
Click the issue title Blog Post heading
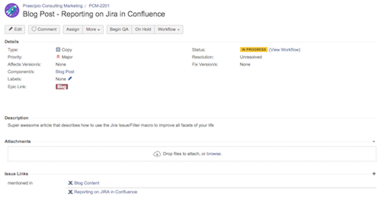coord(94,14)
